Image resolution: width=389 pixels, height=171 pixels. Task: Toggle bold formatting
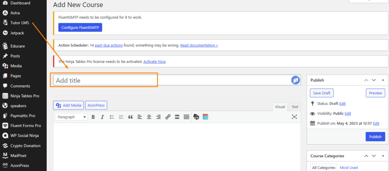click(x=93, y=117)
